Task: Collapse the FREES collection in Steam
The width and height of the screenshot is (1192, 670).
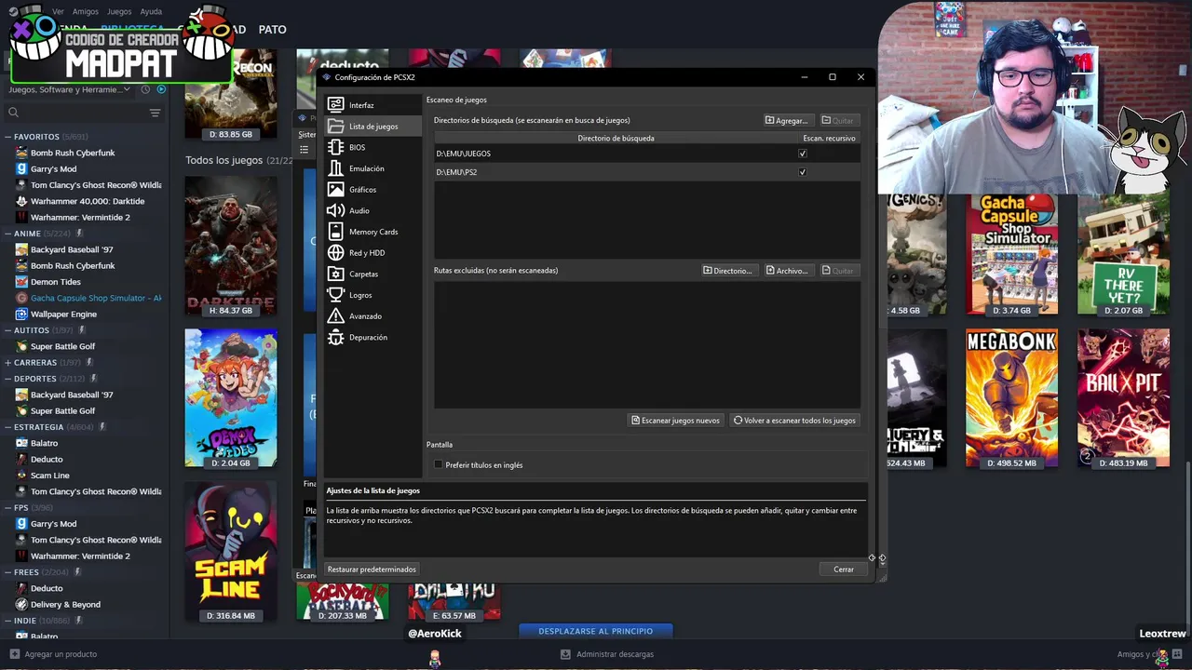Action: tap(7, 572)
